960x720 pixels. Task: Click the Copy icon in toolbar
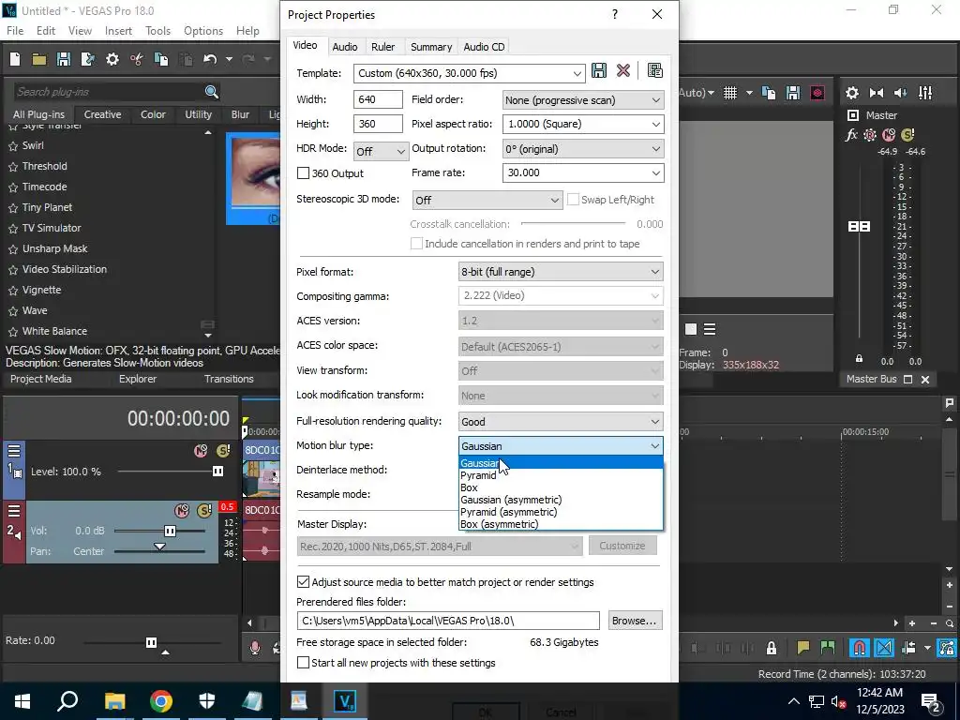161,59
